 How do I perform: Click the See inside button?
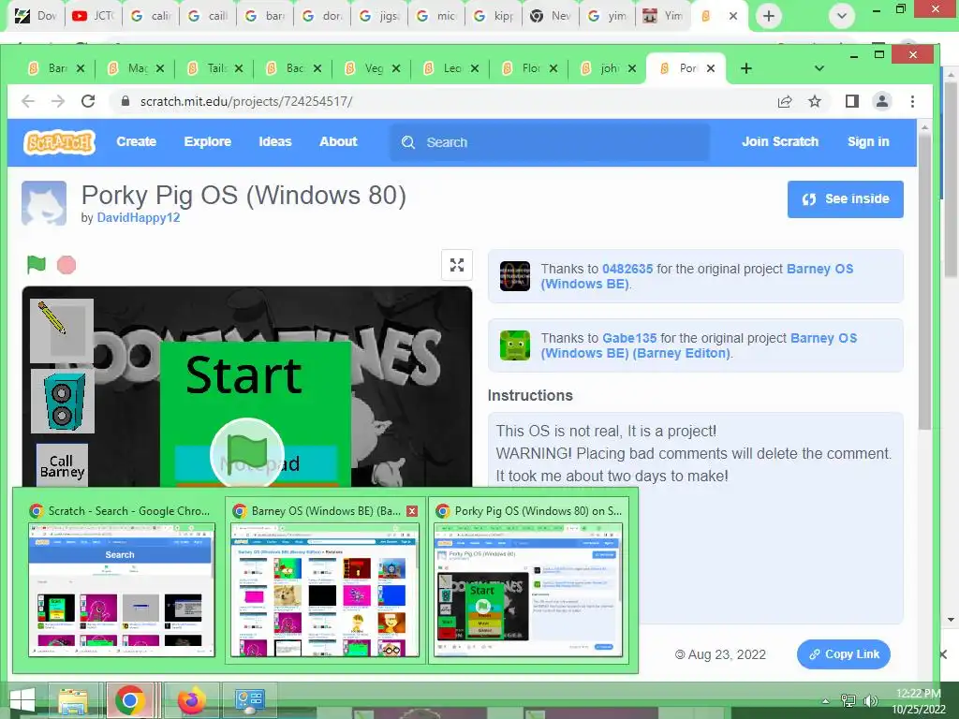click(x=846, y=199)
